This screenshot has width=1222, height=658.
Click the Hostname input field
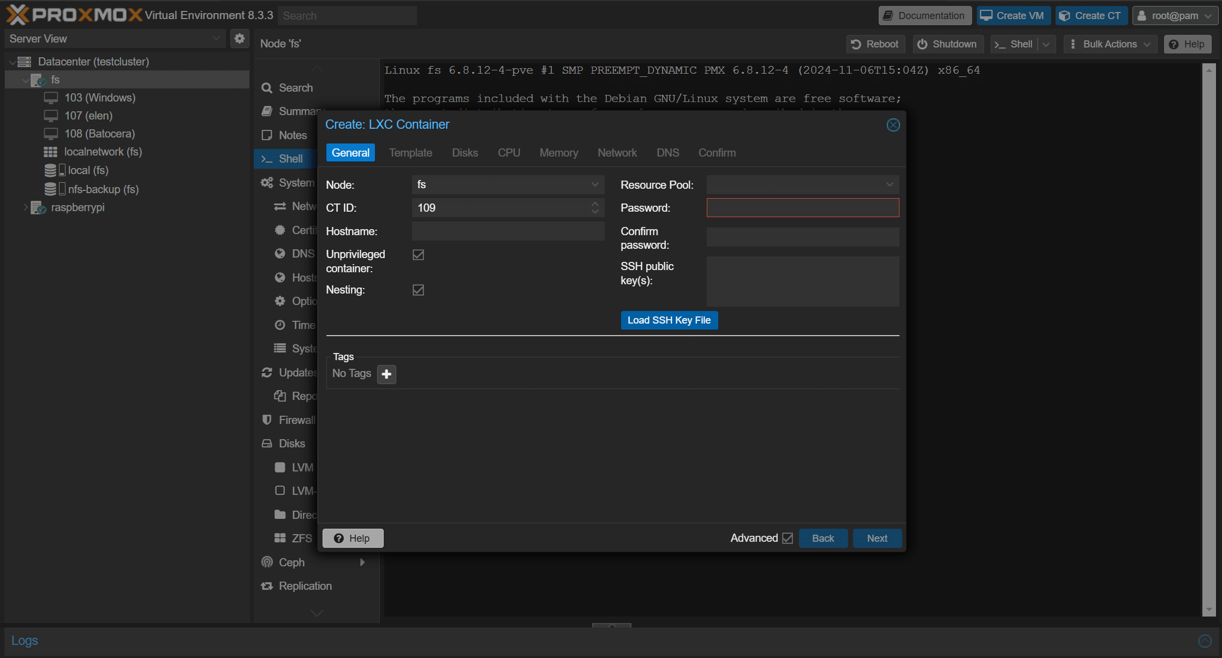508,231
